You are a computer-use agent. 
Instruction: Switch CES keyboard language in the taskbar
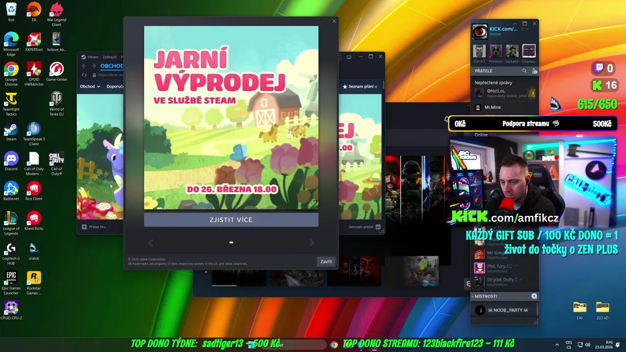click(x=569, y=345)
